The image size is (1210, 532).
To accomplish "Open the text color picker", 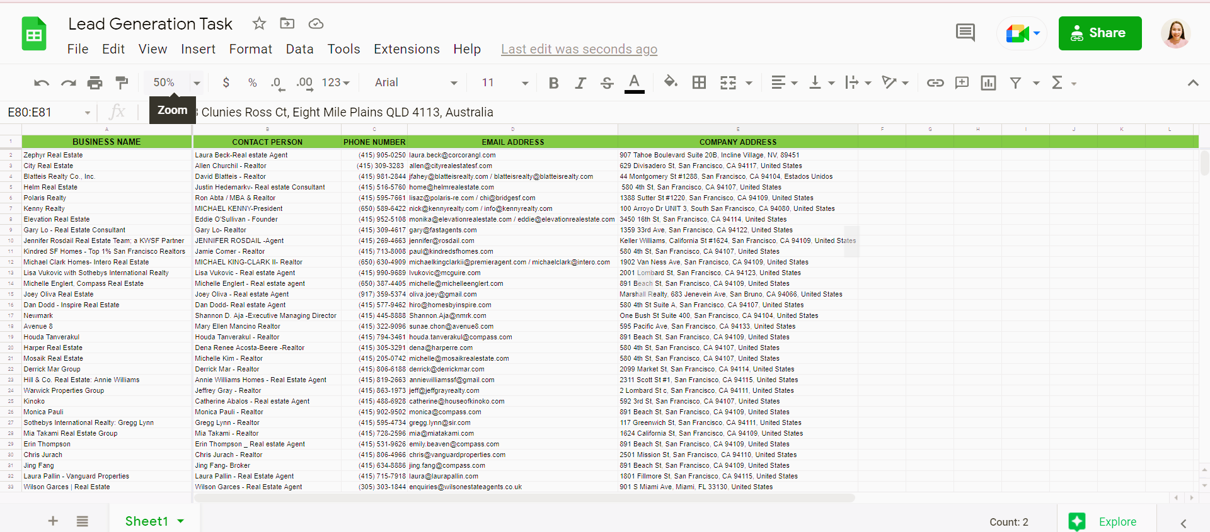I will [x=634, y=82].
